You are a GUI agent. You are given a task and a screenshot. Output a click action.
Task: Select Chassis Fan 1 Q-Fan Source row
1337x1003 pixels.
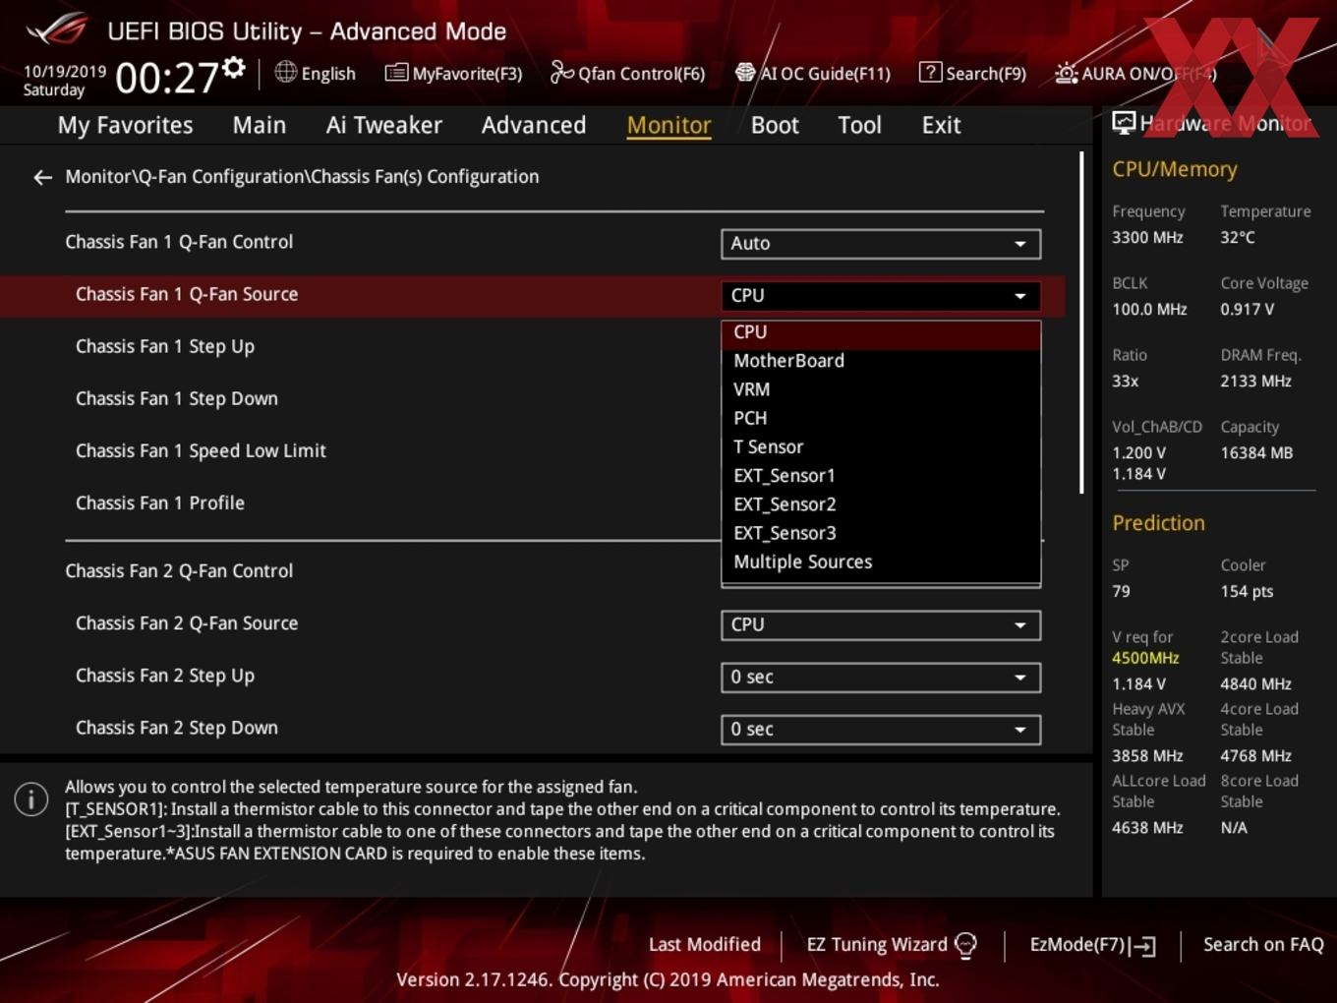tap(532, 295)
